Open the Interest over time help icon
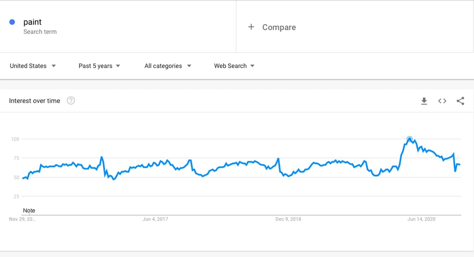 (71, 101)
